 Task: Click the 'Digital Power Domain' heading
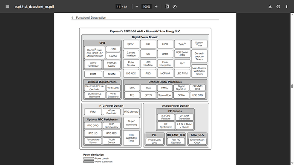coord(145,37)
